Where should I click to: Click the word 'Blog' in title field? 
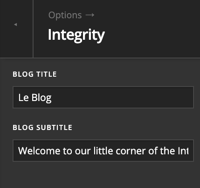tap(41, 98)
